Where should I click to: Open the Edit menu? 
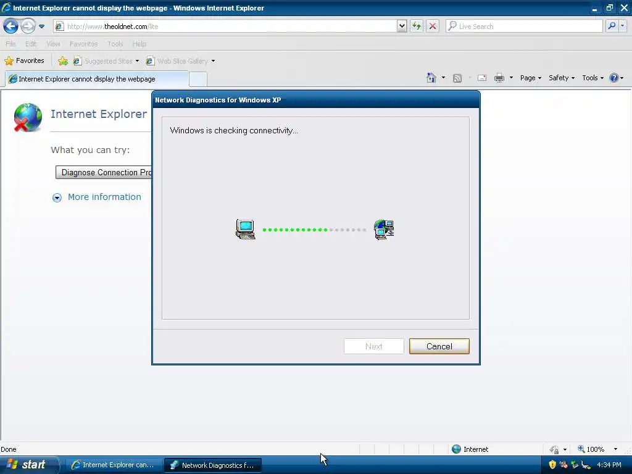tap(31, 44)
